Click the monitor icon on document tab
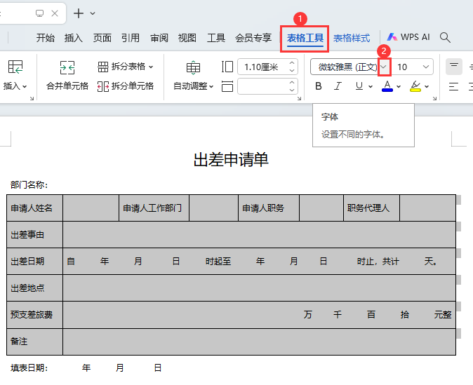This screenshot has height=385, width=473. [39, 13]
